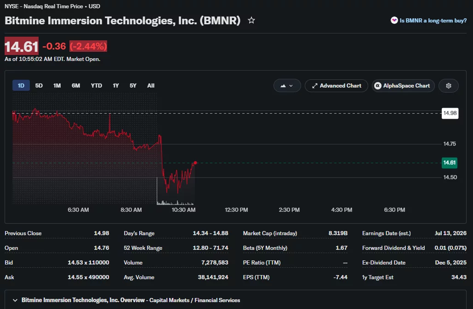Screen dimensions: 473x309
Task: Click the 10:30 AM axis label
Action: 183,210
